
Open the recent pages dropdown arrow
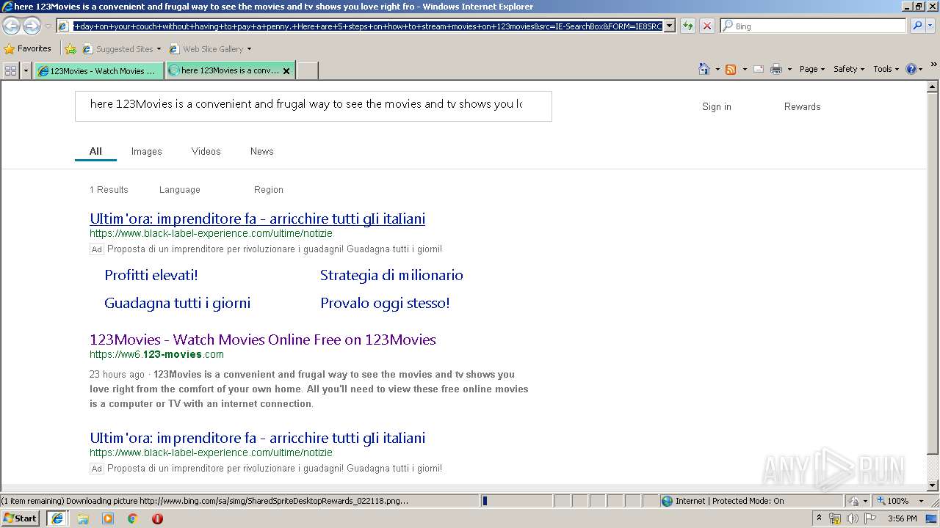48,26
